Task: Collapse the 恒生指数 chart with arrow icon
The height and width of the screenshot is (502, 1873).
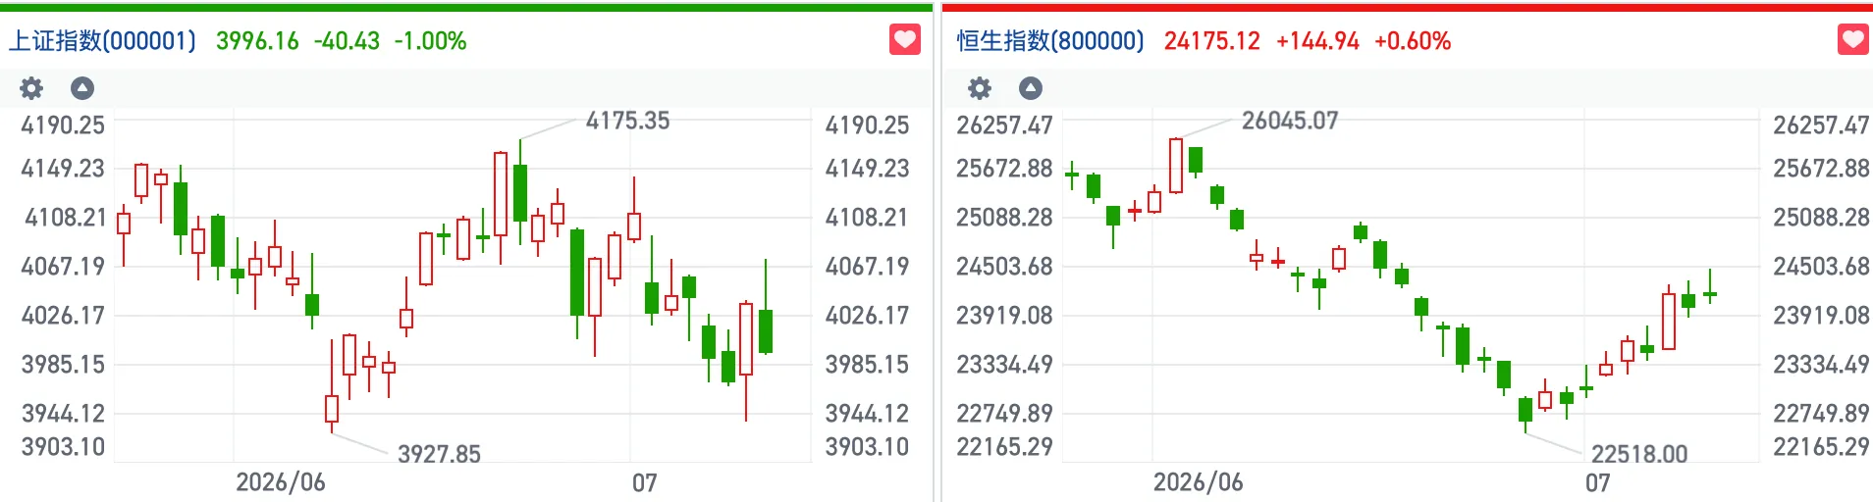Action: click(x=1031, y=88)
